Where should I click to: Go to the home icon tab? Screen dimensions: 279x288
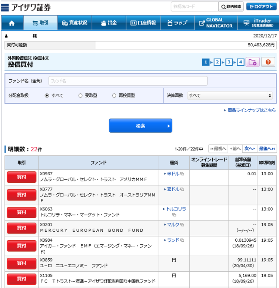click(x=12, y=23)
